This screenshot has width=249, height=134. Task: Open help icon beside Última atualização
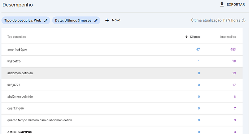[244, 20]
